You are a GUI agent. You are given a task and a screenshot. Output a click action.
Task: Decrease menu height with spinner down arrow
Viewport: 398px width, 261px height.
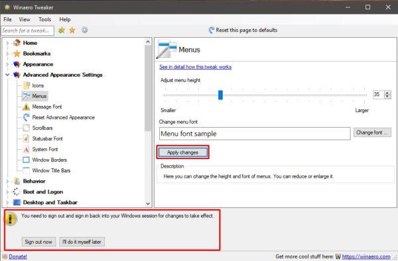click(x=387, y=97)
